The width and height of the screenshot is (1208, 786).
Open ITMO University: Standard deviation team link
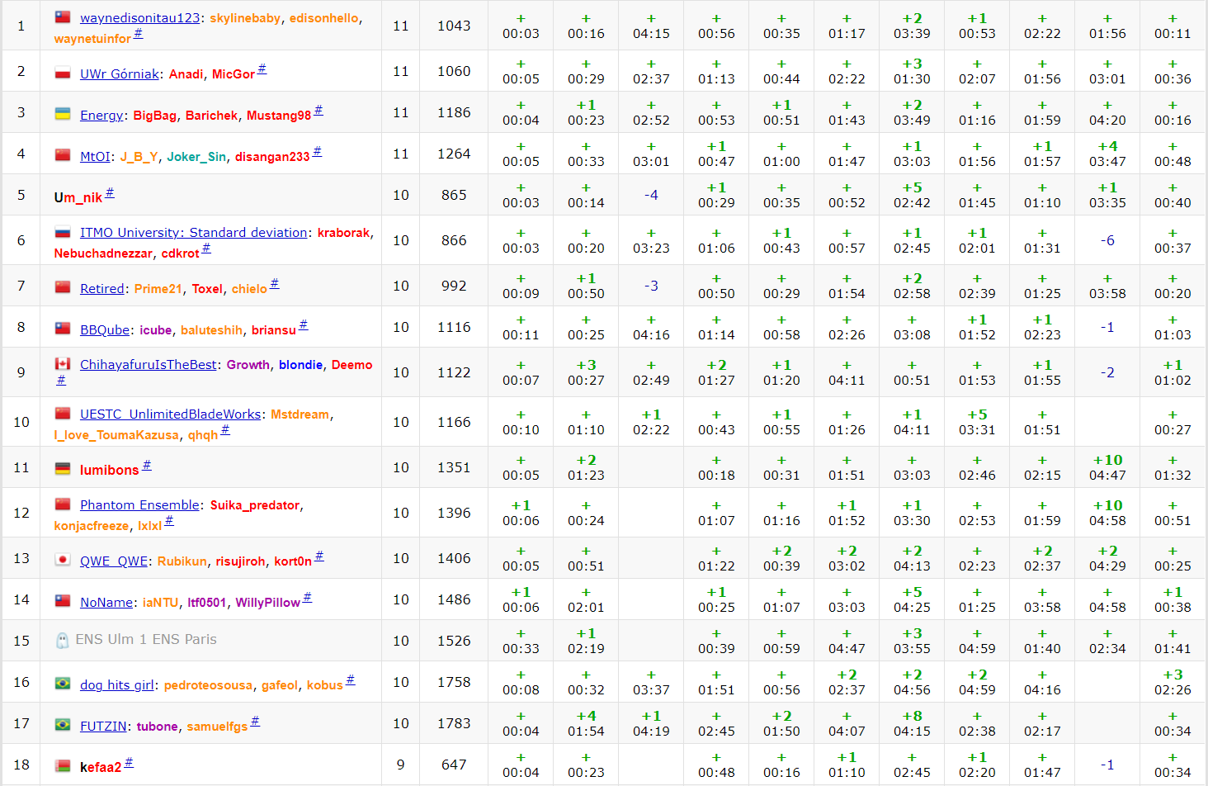click(193, 233)
